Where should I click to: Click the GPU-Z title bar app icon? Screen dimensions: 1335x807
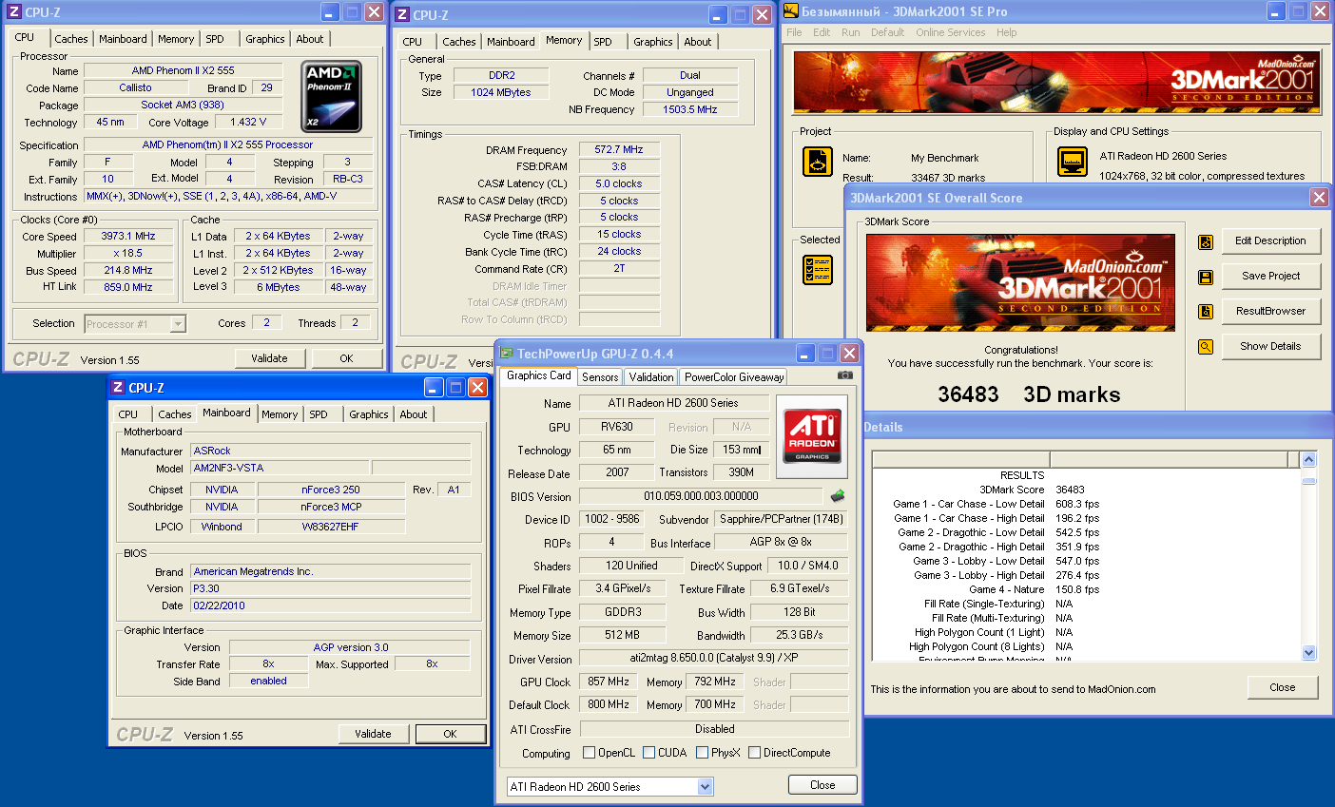tap(507, 353)
